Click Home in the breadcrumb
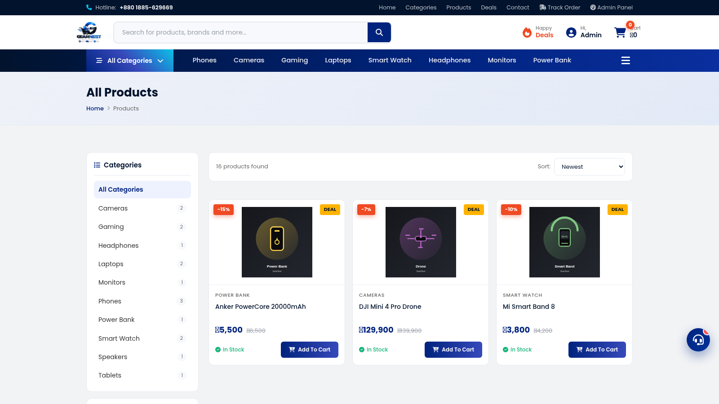 click(95, 109)
